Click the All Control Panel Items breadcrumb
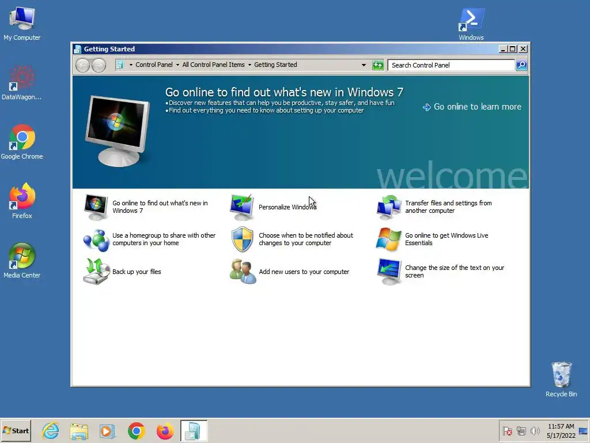590x443 pixels. [213, 65]
